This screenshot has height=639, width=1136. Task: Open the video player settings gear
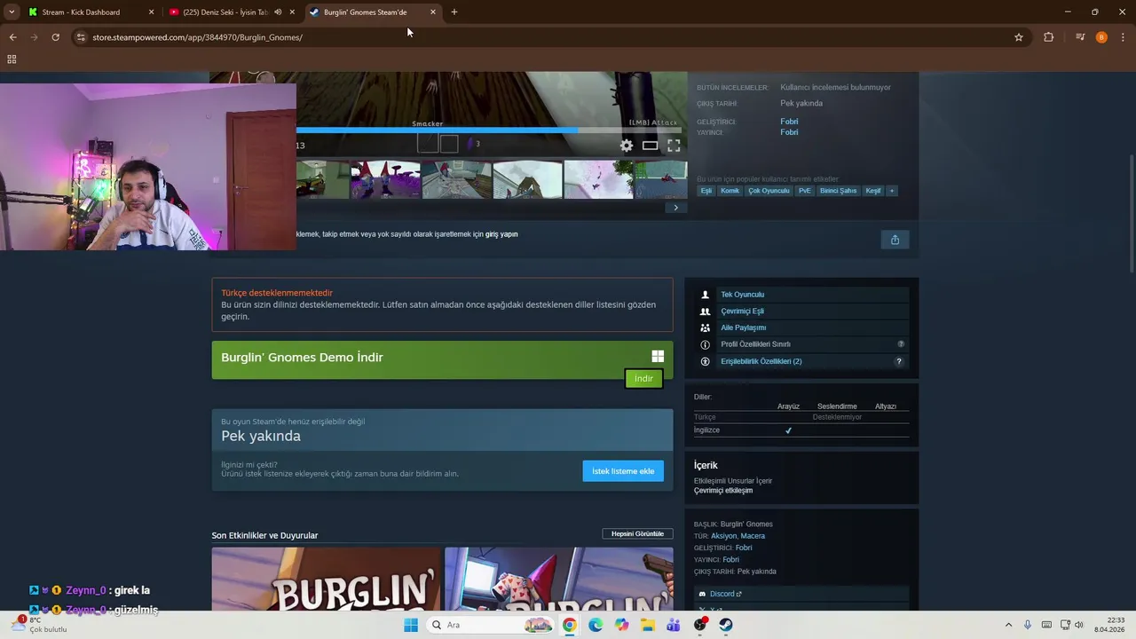click(627, 146)
